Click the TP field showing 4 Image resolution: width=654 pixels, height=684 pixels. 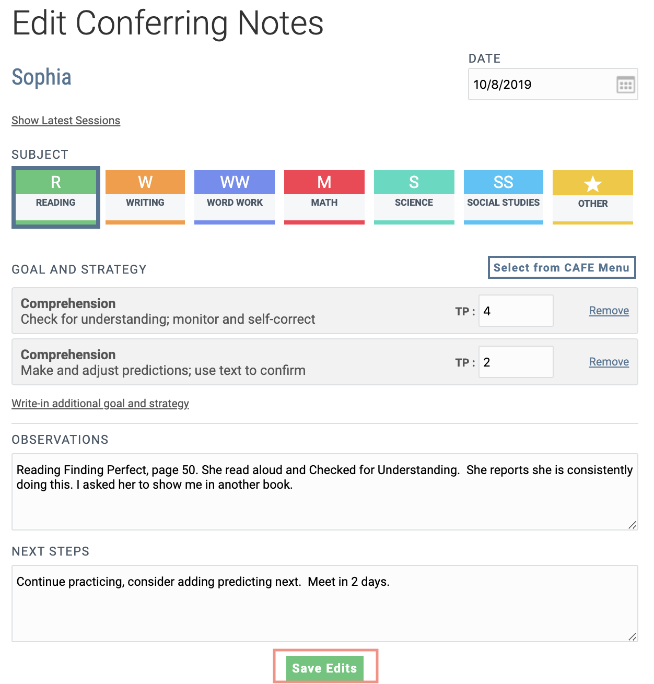pos(516,311)
